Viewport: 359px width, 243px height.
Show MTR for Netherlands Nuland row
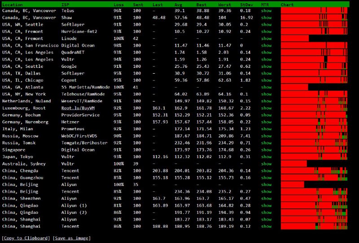[266, 101]
